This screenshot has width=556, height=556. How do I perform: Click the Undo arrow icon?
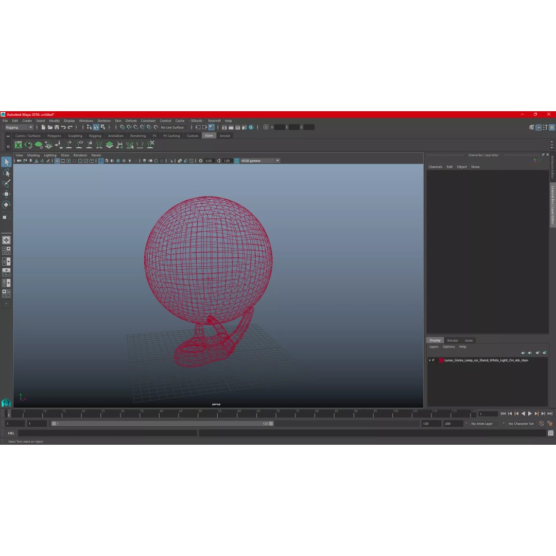point(63,127)
